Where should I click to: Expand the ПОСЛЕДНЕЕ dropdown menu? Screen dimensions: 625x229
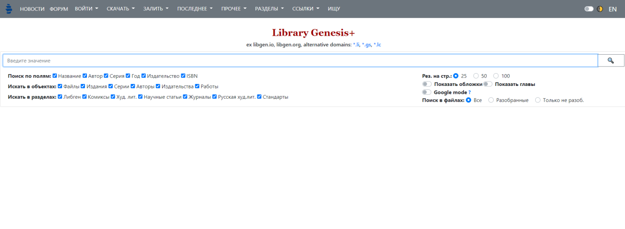point(195,9)
